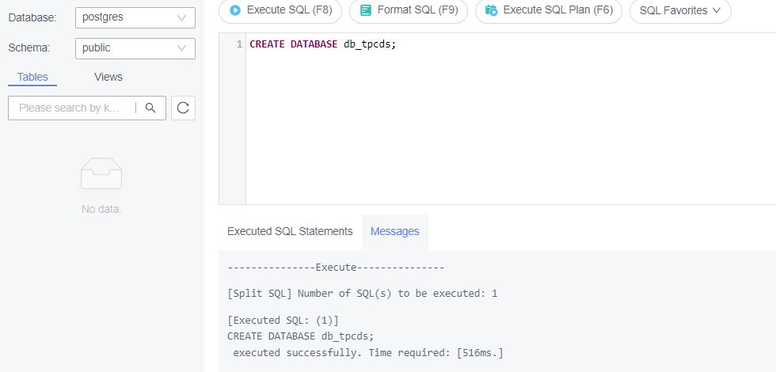Click the 'executed successfully' message line

367,353
